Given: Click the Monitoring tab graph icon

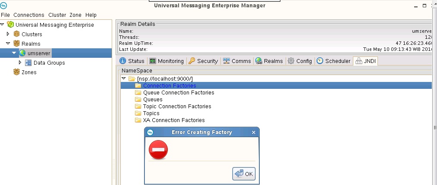Looking at the screenshot, I should [x=152, y=61].
